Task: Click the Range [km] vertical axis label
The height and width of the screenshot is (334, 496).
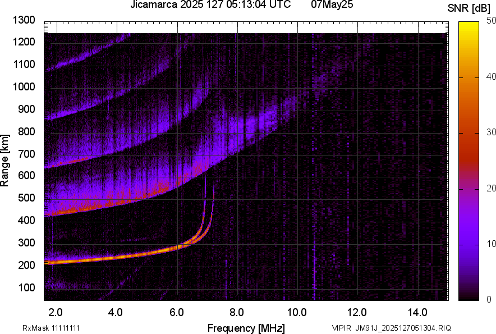Action: (6, 161)
